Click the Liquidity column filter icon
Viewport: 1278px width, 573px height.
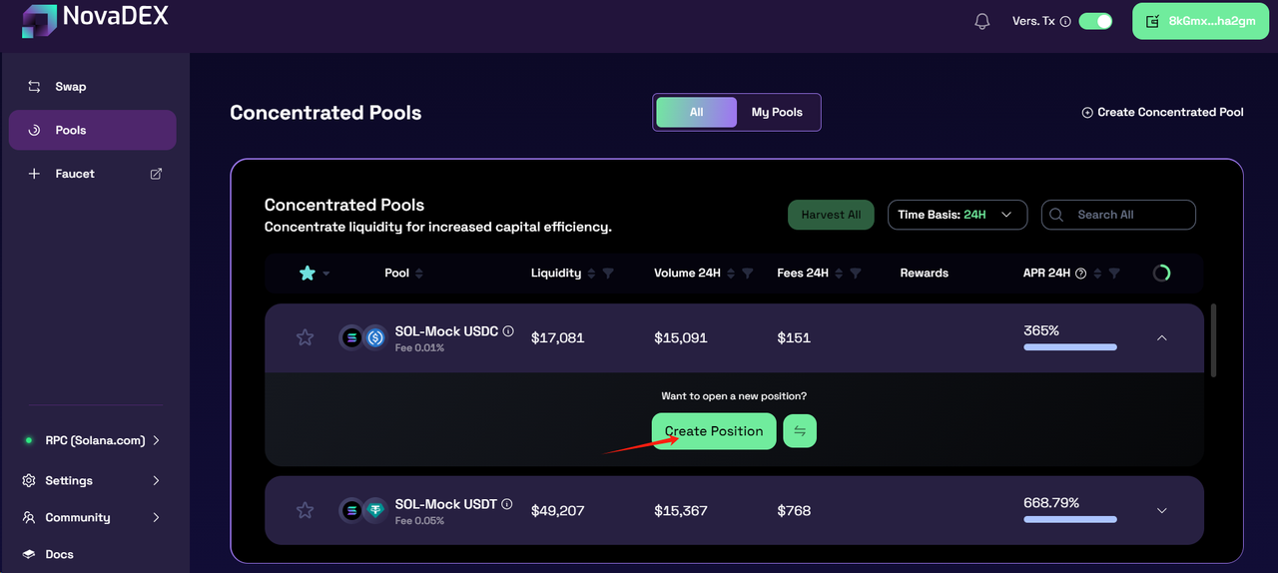[x=608, y=274]
